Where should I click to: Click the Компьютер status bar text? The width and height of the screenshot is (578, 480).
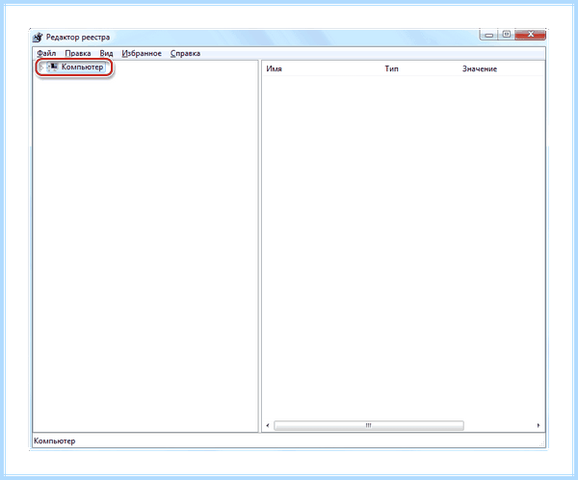click(x=55, y=440)
